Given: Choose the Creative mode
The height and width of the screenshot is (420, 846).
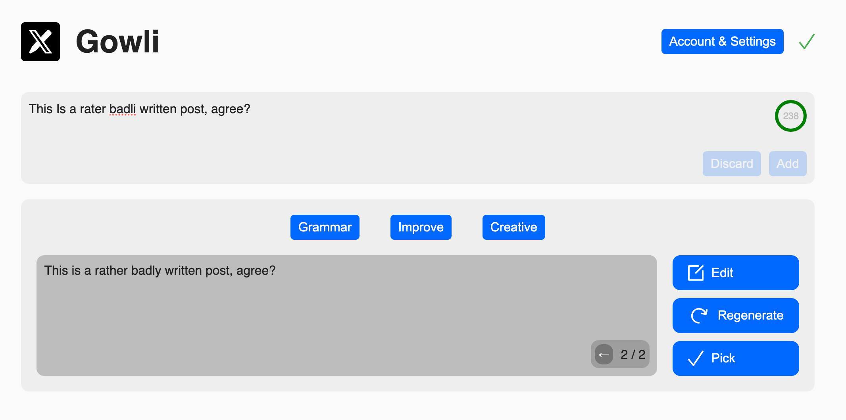Looking at the screenshot, I should [x=513, y=227].
